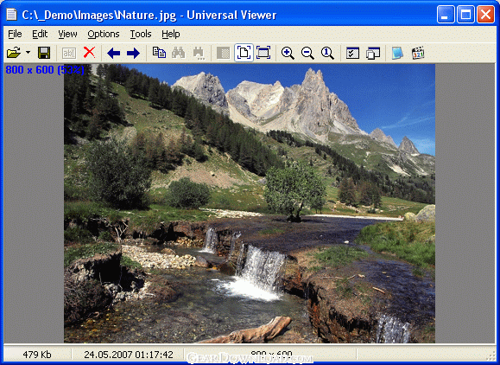Click the Save floppy disk icon
Image resolution: width=500 pixels, height=365 pixels.
[44, 53]
